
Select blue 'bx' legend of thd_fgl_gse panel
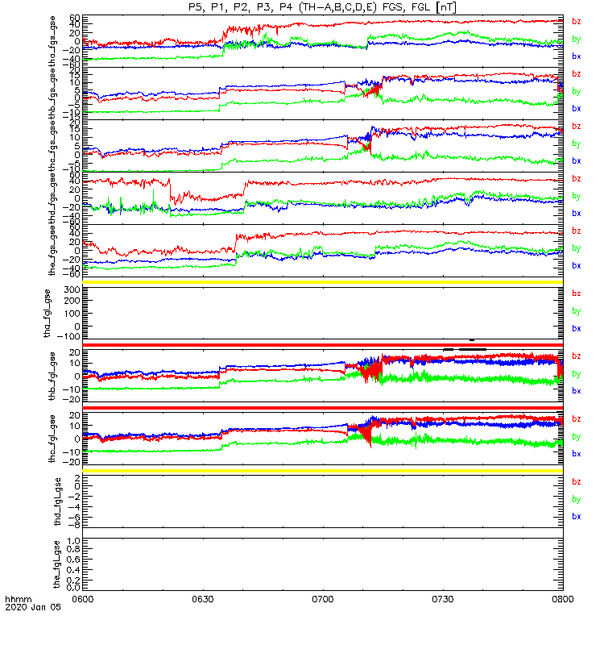(577, 516)
